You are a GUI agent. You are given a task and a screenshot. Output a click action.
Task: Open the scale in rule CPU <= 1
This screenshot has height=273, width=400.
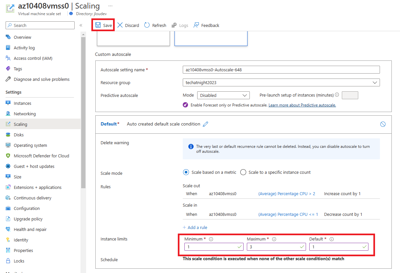(x=288, y=214)
